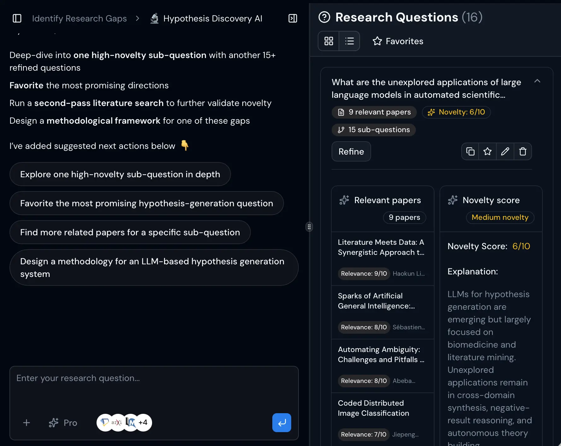Click the Refine button
This screenshot has height=446, width=561.
point(351,151)
